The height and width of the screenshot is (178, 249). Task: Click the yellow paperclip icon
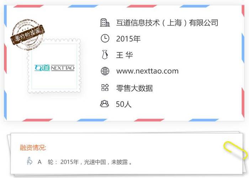235,150
